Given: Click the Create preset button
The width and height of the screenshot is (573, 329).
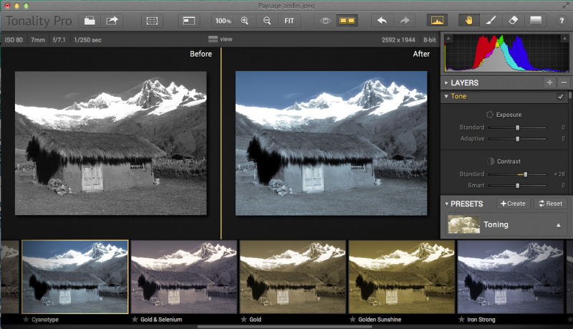Looking at the screenshot, I should [512, 204].
